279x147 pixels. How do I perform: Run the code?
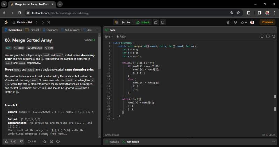[x=127, y=22]
